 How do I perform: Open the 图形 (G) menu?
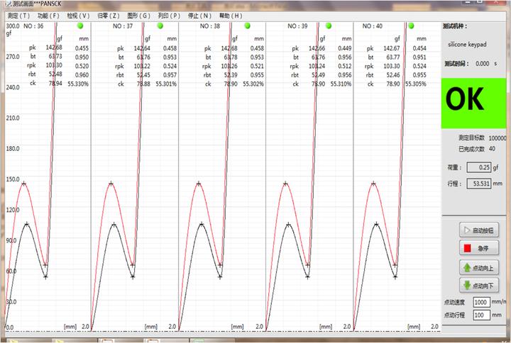(x=139, y=15)
